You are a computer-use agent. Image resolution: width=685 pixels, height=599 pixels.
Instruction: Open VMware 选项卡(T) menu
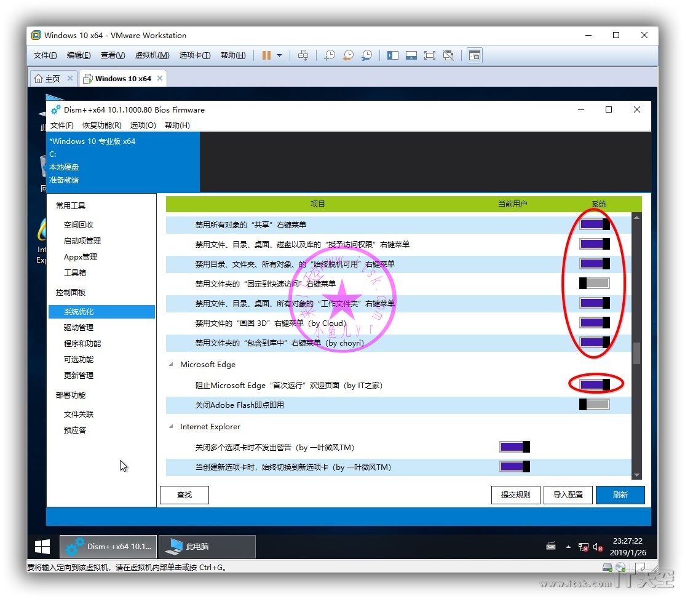click(195, 55)
